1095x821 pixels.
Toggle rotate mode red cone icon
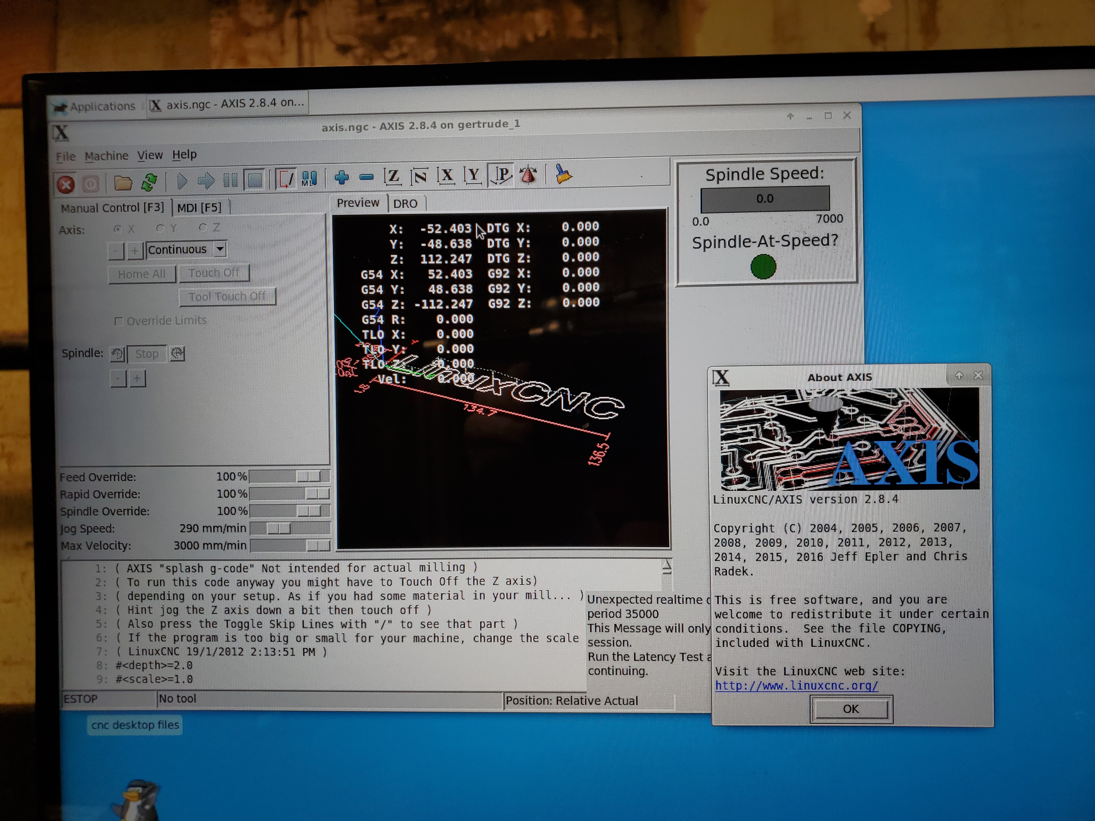(x=528, y=174)
